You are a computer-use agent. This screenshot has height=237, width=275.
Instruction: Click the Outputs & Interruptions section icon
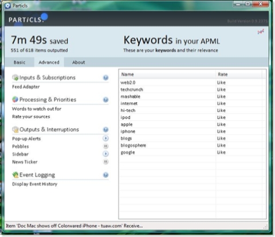(15, 130)
